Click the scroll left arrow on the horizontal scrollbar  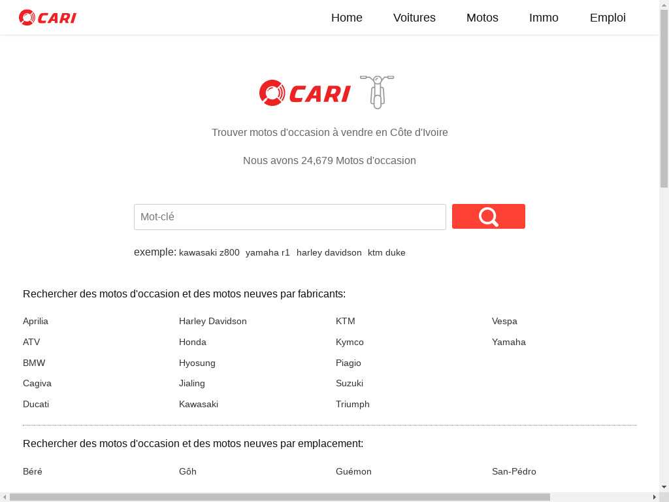5,497
